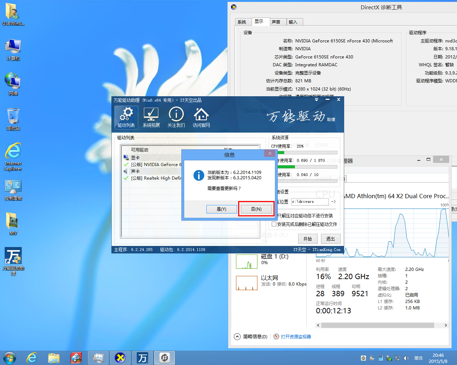This screenshot has width=457, height=365.
Task: Select 磁盘 1 (D:) graph thumbnail
Action: coord(247,262)
